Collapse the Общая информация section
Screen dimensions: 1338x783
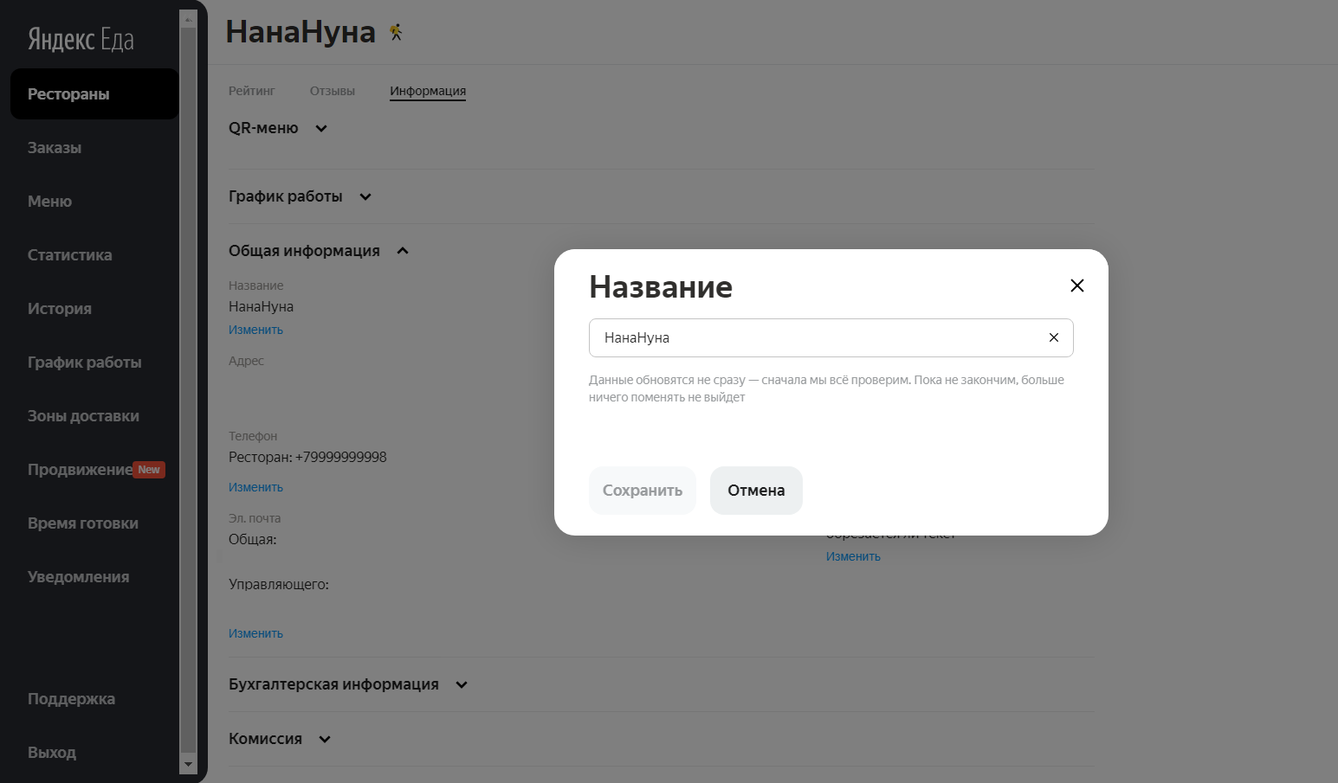coord(402,251)
